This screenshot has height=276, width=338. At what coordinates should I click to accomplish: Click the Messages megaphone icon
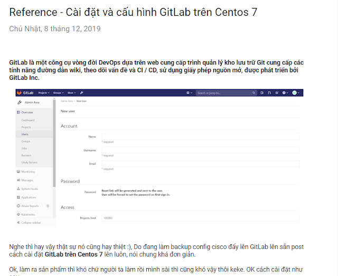tap(18, 180)
